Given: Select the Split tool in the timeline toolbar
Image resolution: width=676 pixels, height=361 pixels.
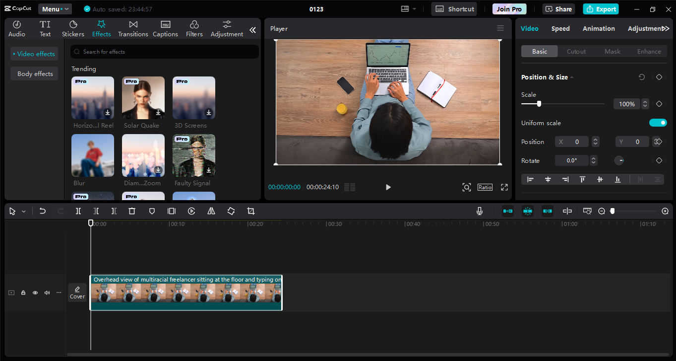Looking at the screenshot, I should (78, 211).
